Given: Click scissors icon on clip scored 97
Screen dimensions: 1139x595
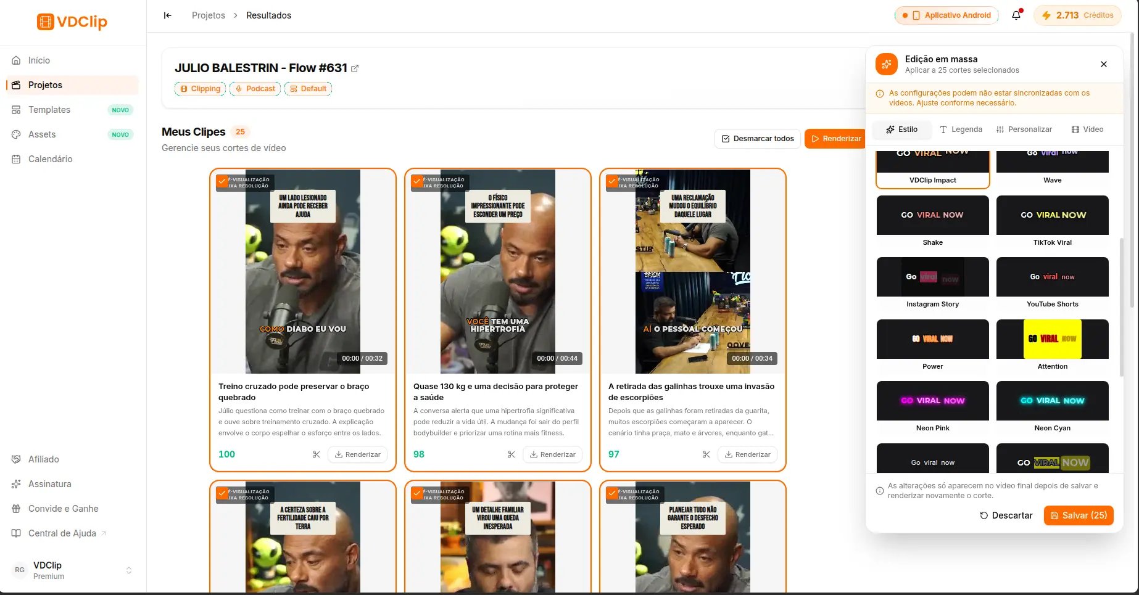Looking at the screenshot, I should 706,454.
